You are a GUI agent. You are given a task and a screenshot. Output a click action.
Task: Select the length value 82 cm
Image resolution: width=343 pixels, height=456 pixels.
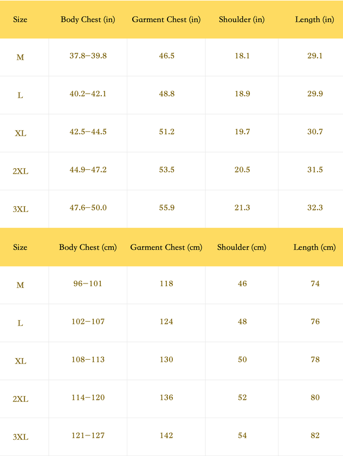coord(315,435)
